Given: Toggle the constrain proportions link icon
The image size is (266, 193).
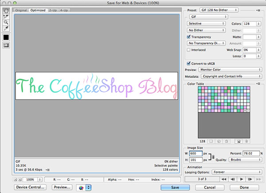Looking at the screenshot, I should click(x=213, y=157).
